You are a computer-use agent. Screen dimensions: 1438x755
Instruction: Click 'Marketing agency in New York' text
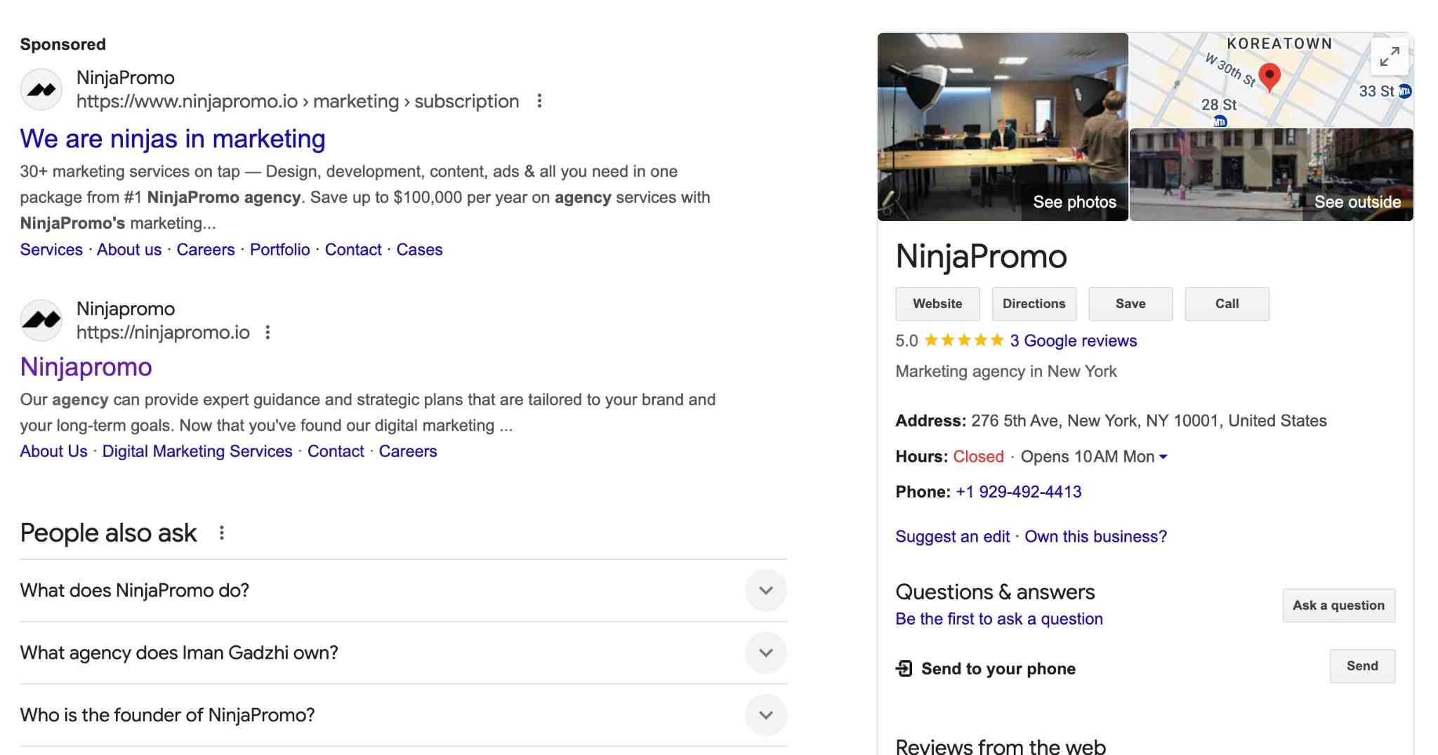coord(1006,372)
